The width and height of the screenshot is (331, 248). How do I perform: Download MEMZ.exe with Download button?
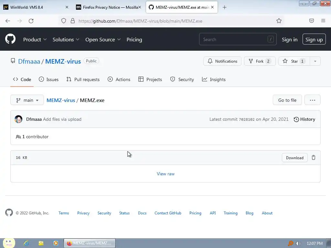click(295, 158)
